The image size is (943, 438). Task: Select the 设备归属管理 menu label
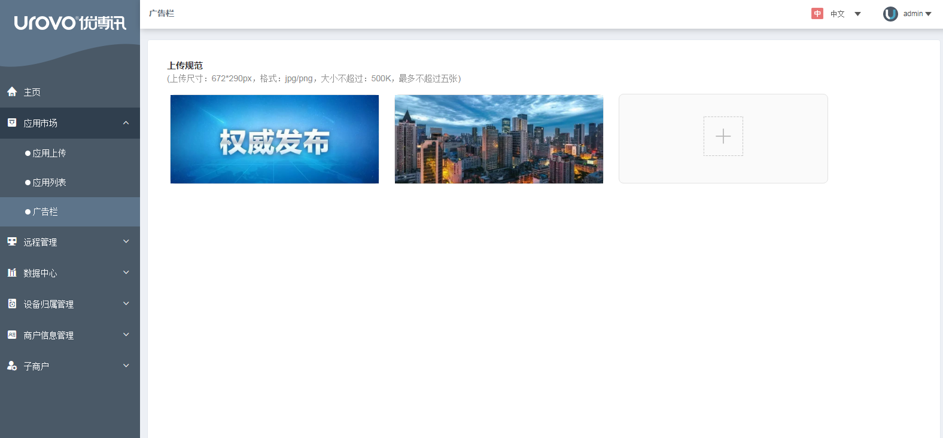coord(48,304)
